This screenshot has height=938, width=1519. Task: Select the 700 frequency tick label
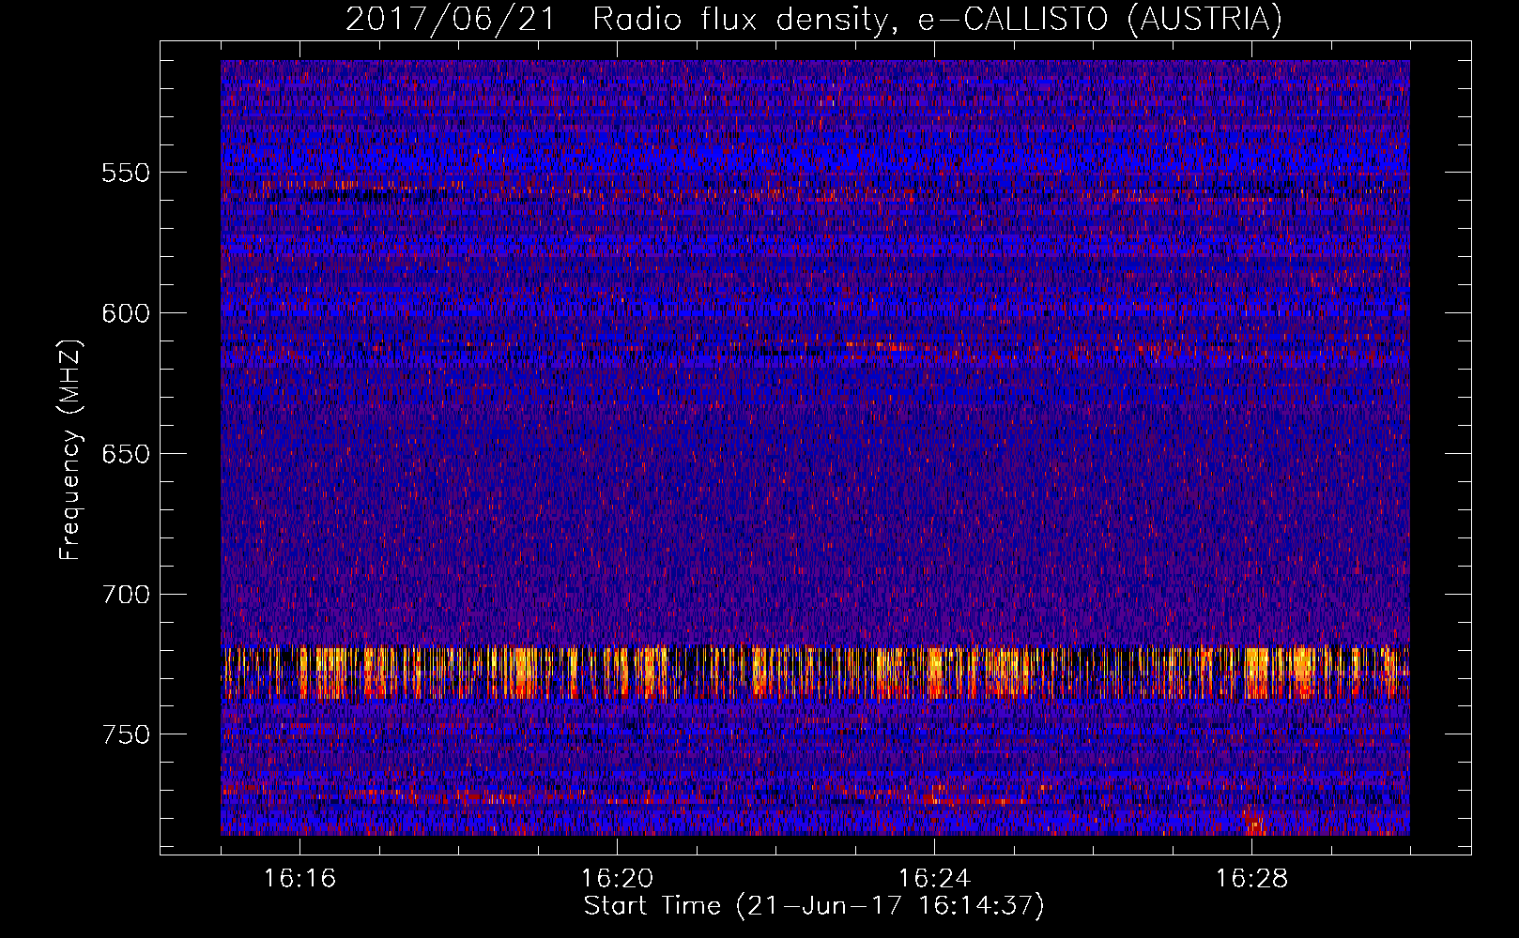pos(126,595)
